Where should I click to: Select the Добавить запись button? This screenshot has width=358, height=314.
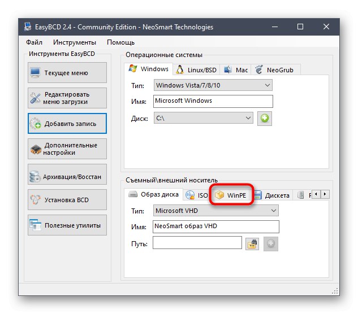click(x=67, y=123)
